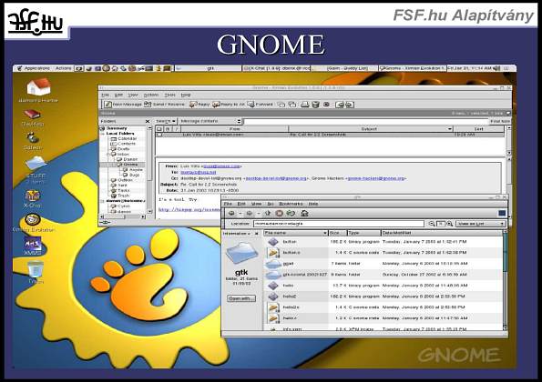Click Stop button in file manager
Viewport: 542px width, 382px height.
click(279, 213)
